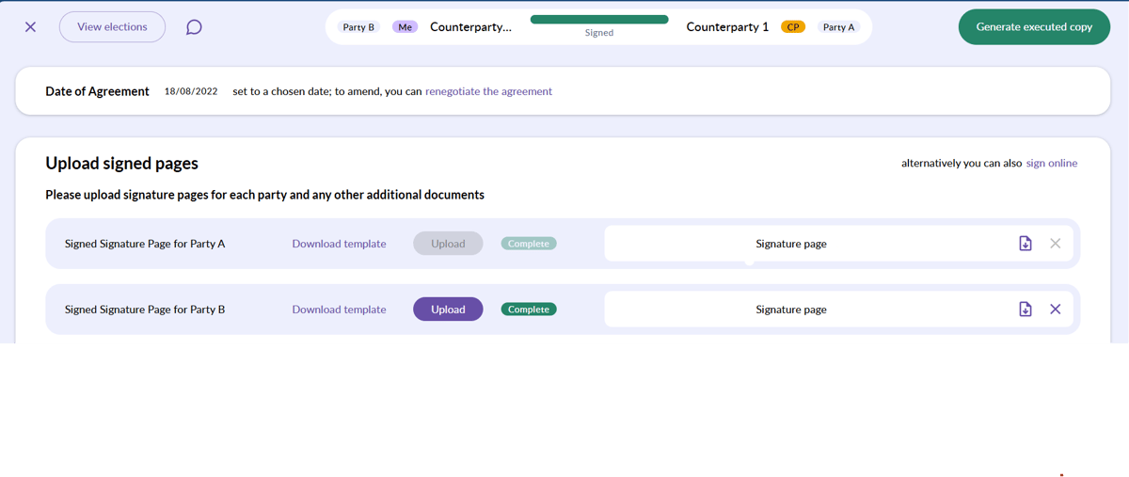The height and width of the screenshot is (477, 1129).
Task: Follow the sign online link
Action: pyautogui.click(x=1052, y=163)
